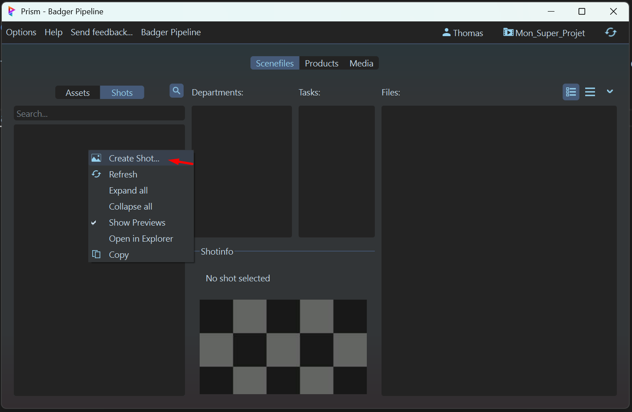Click the Search... input field
This screenshot has width=632, height=412.
99,114
